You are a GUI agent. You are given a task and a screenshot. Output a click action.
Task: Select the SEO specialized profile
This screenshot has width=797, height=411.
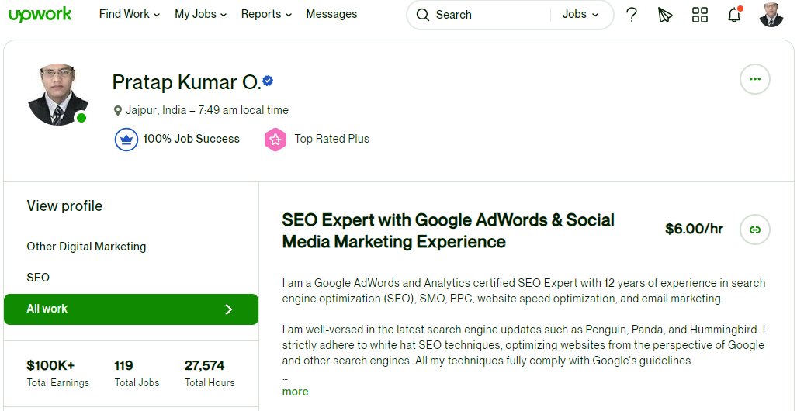(x=38, y=278)
